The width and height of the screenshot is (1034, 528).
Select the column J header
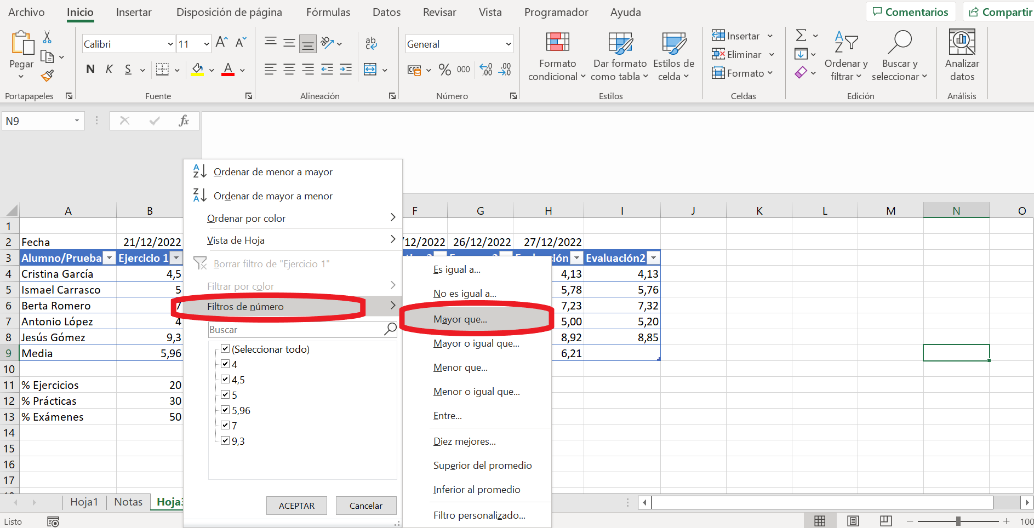693,210
